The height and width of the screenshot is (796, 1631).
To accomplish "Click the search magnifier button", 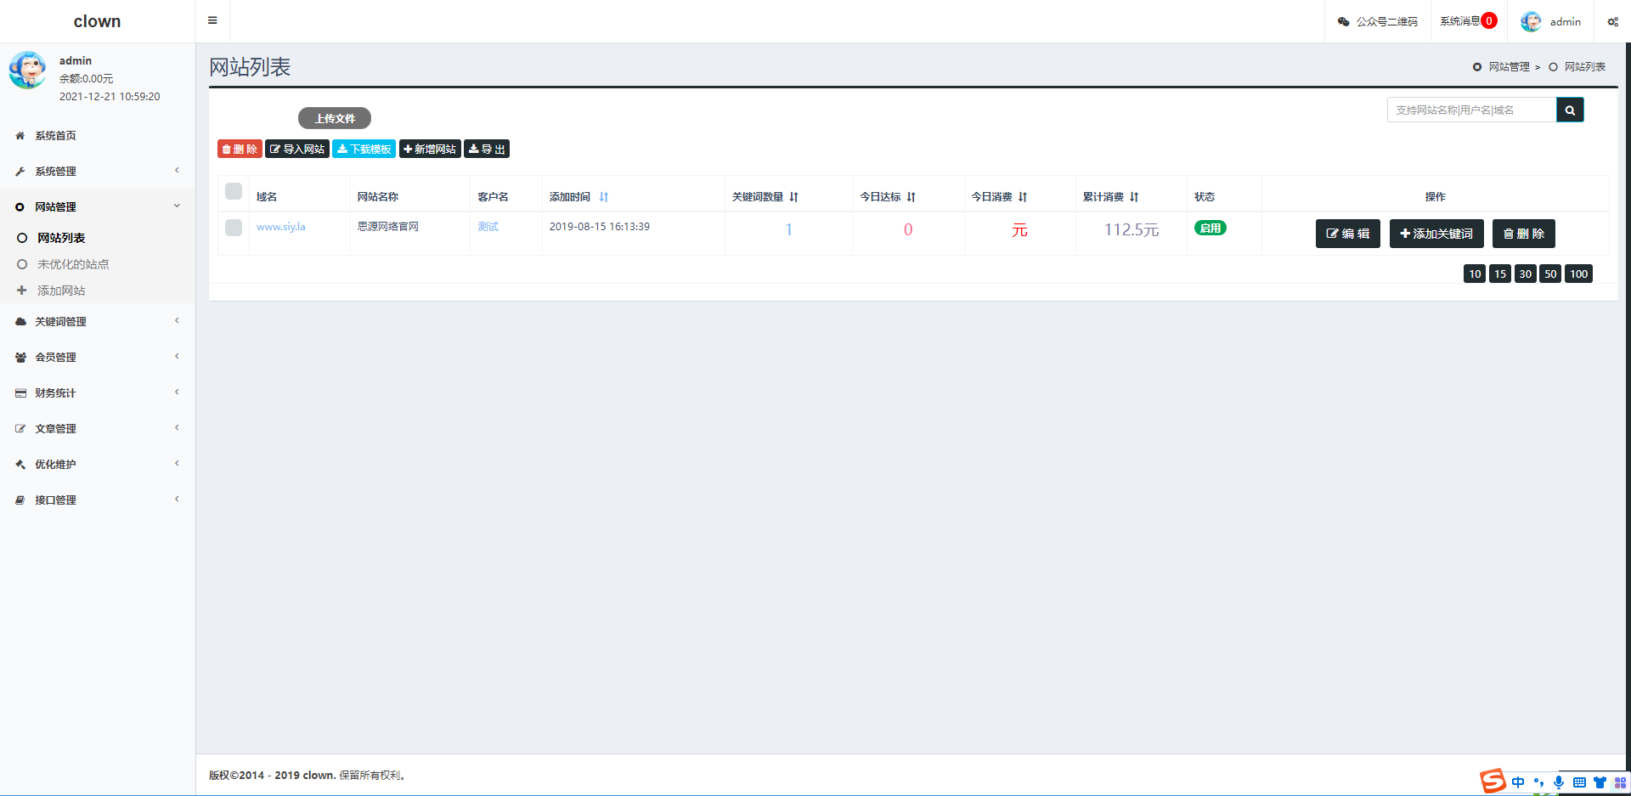I will [1570, 110].
